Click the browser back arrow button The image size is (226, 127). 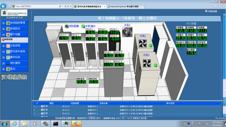(3, 6)
